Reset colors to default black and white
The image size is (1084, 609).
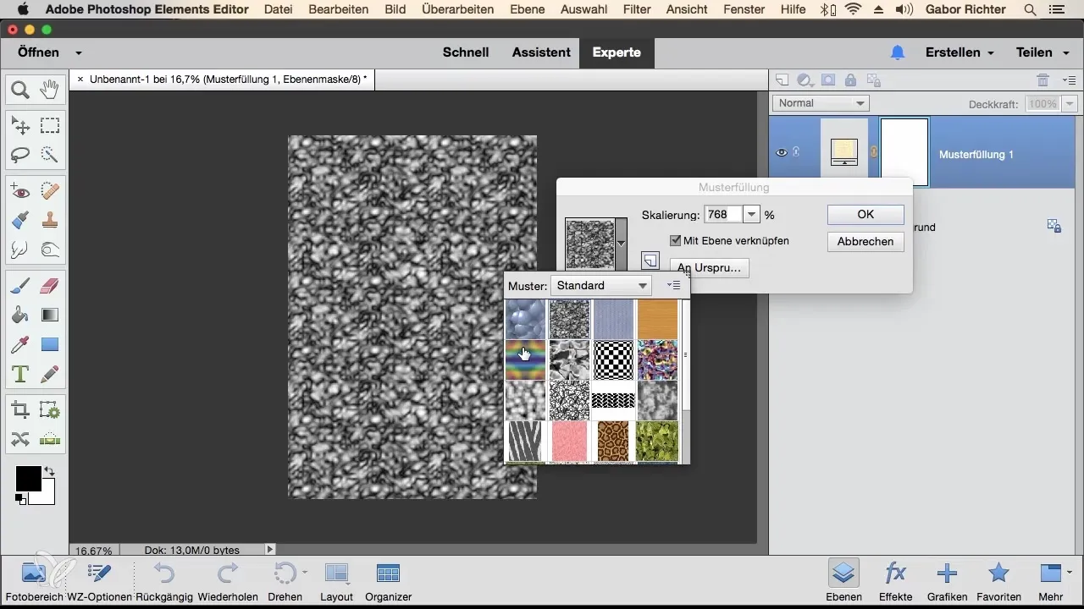19,499
